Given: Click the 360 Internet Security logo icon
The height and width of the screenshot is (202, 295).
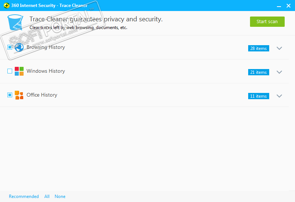Looking at the screenshot, I should [6, 6].
